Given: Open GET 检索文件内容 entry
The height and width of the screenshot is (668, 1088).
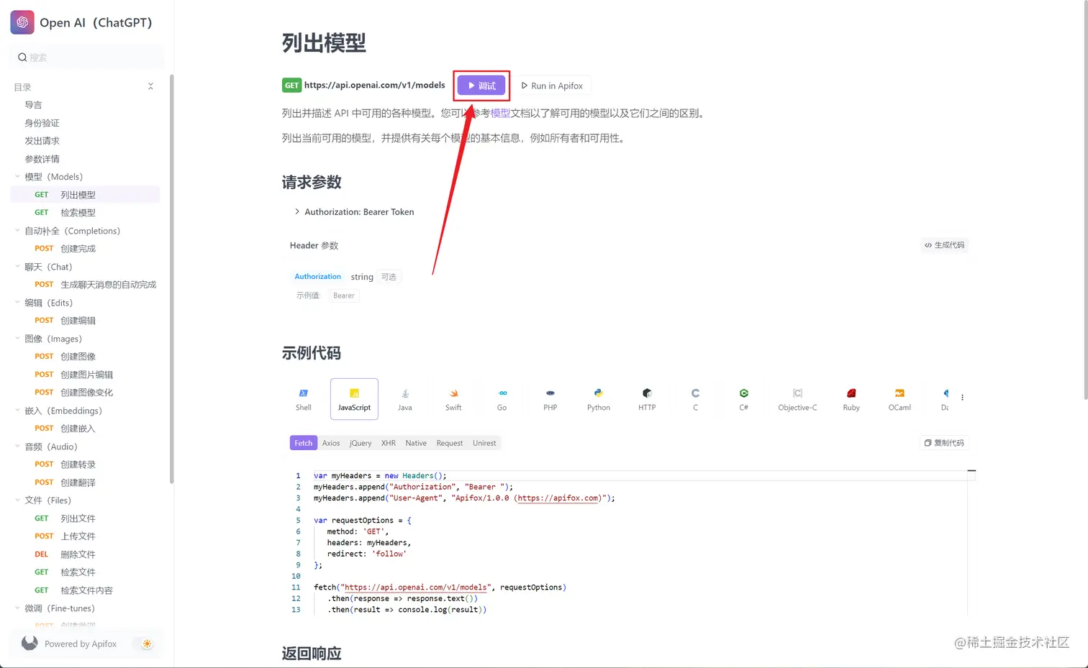Looking at the screenshot, I should (85, 590).
